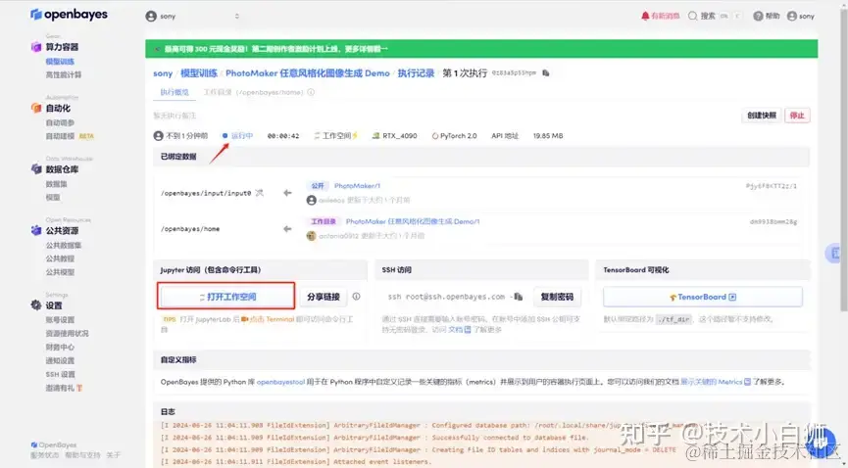The height and width of the screenshot is (468, 848).
Task: Click the 创建快照 button
Action: (762, 116)
